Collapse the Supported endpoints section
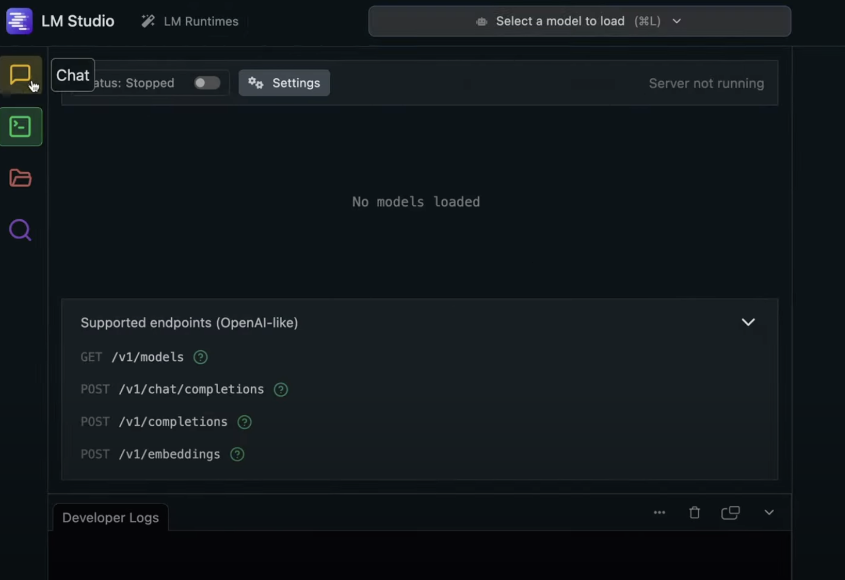Image resolution: width=845 pixels, height=580 pixels. (748, 322)
